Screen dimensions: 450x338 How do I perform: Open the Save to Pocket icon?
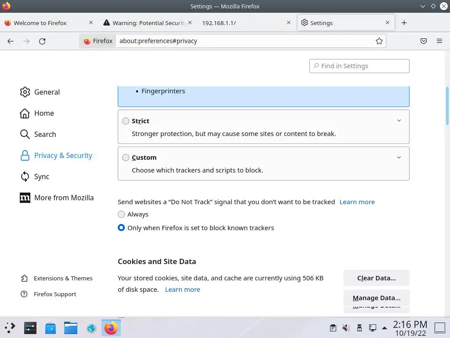[x=424, y=41]
